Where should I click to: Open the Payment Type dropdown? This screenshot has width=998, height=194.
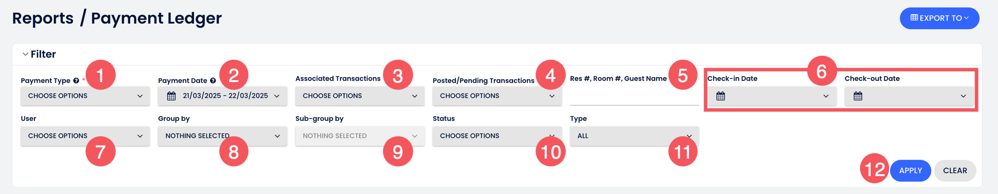[85, 96]
